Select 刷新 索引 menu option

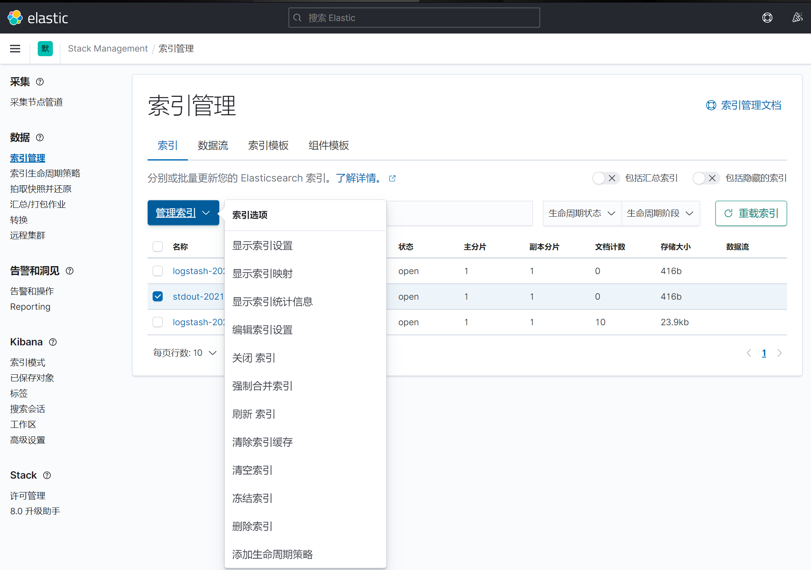(305, 414)
